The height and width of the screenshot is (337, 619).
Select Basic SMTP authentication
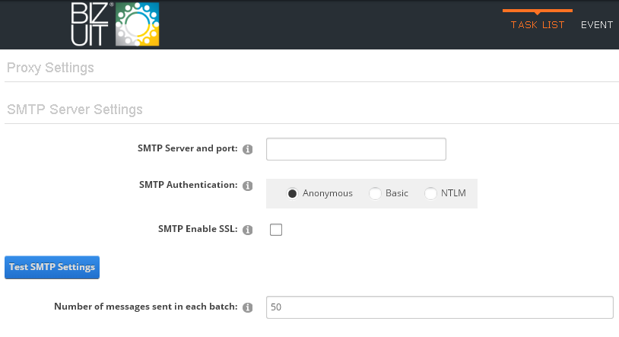point(375,193)
